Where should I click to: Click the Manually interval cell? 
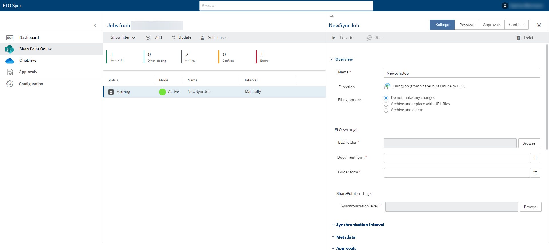click(253, 92)
